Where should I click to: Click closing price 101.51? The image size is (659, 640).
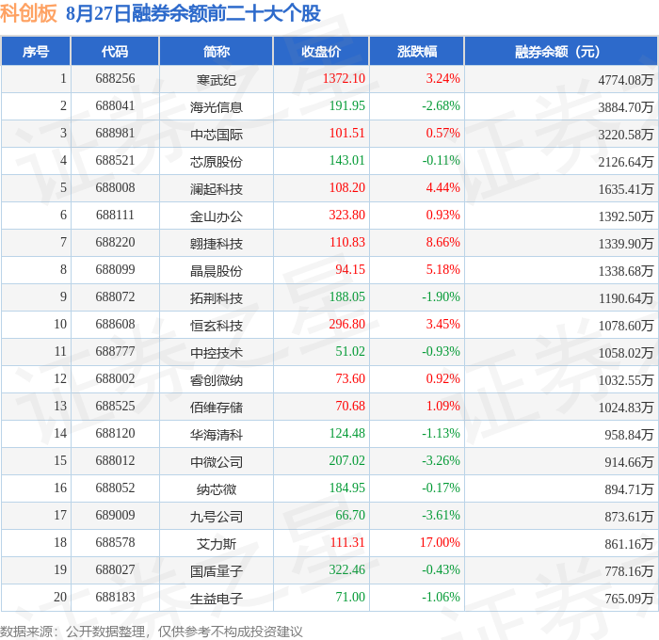click(x=347, y=134)
